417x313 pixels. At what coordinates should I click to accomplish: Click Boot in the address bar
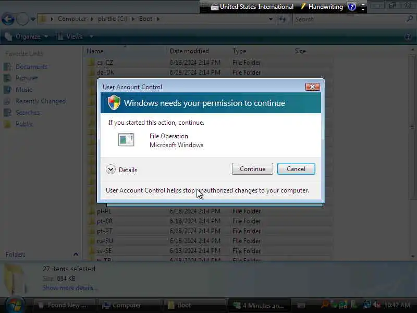[145, 19]
